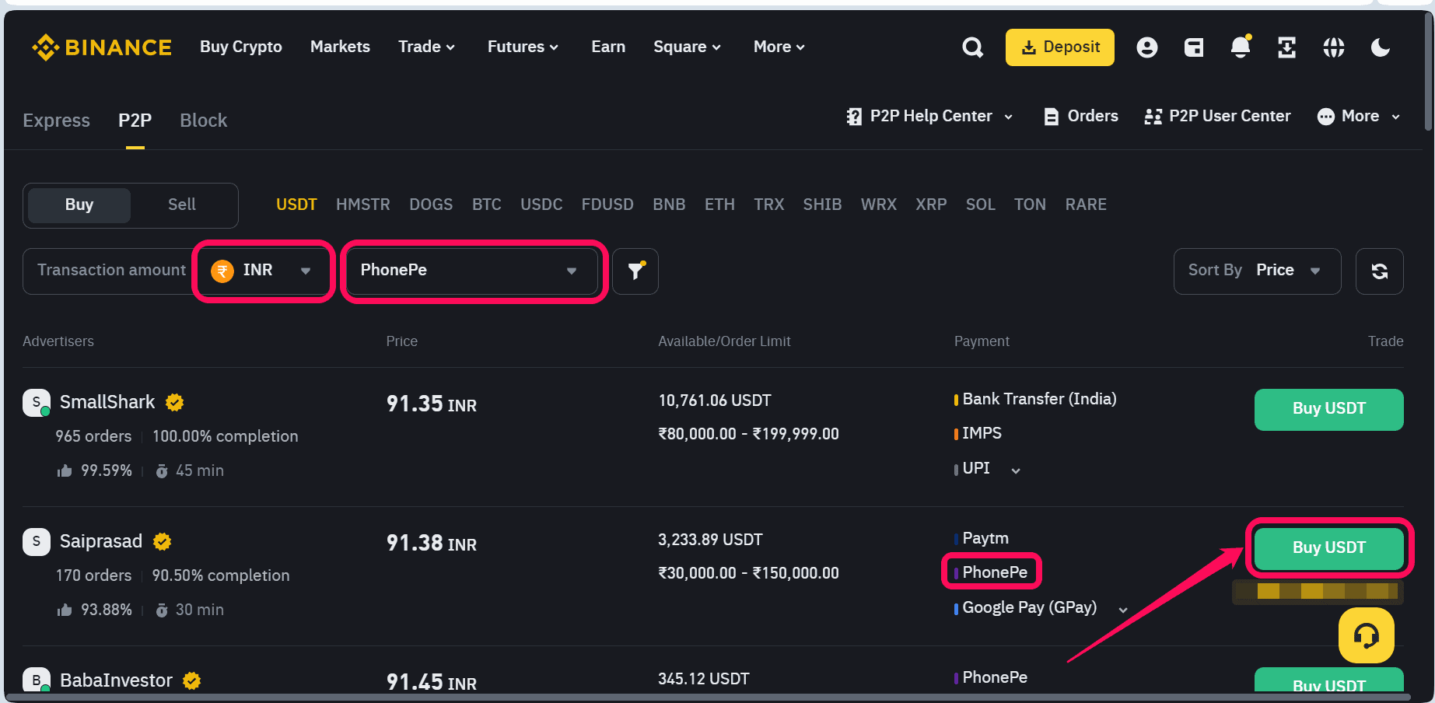
Task: Expand the Trade menu
Action: click(x=426, y=47)
